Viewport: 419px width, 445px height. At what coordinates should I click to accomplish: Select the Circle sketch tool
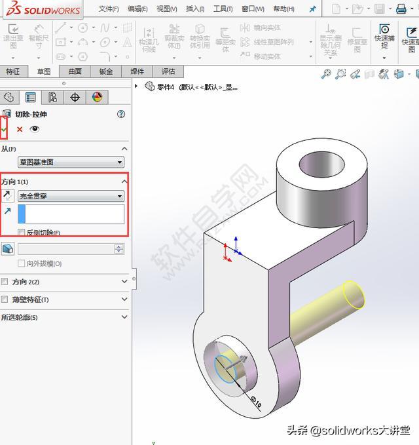82,28
